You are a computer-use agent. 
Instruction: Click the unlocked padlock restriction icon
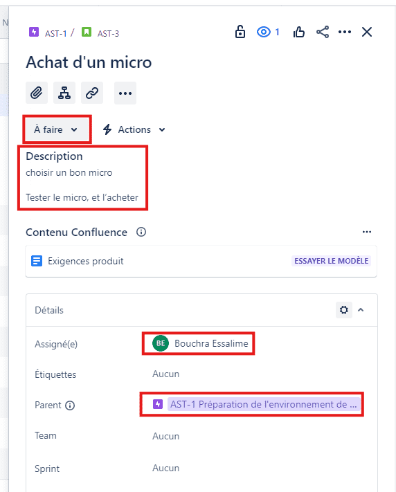240,32
